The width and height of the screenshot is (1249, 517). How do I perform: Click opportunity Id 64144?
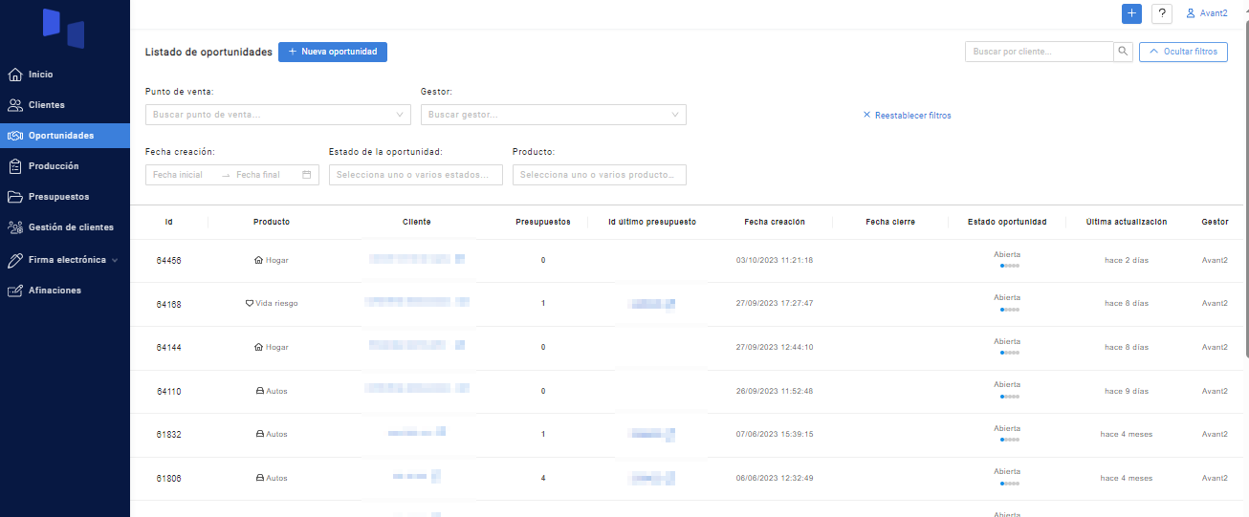tap(168, 348)
